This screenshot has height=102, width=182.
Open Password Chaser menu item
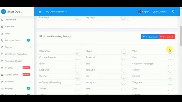tap(13, 61)
